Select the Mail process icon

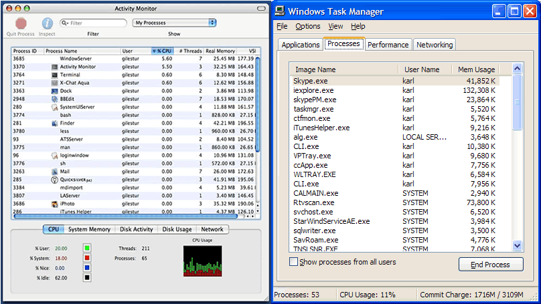tap(54, 172)
